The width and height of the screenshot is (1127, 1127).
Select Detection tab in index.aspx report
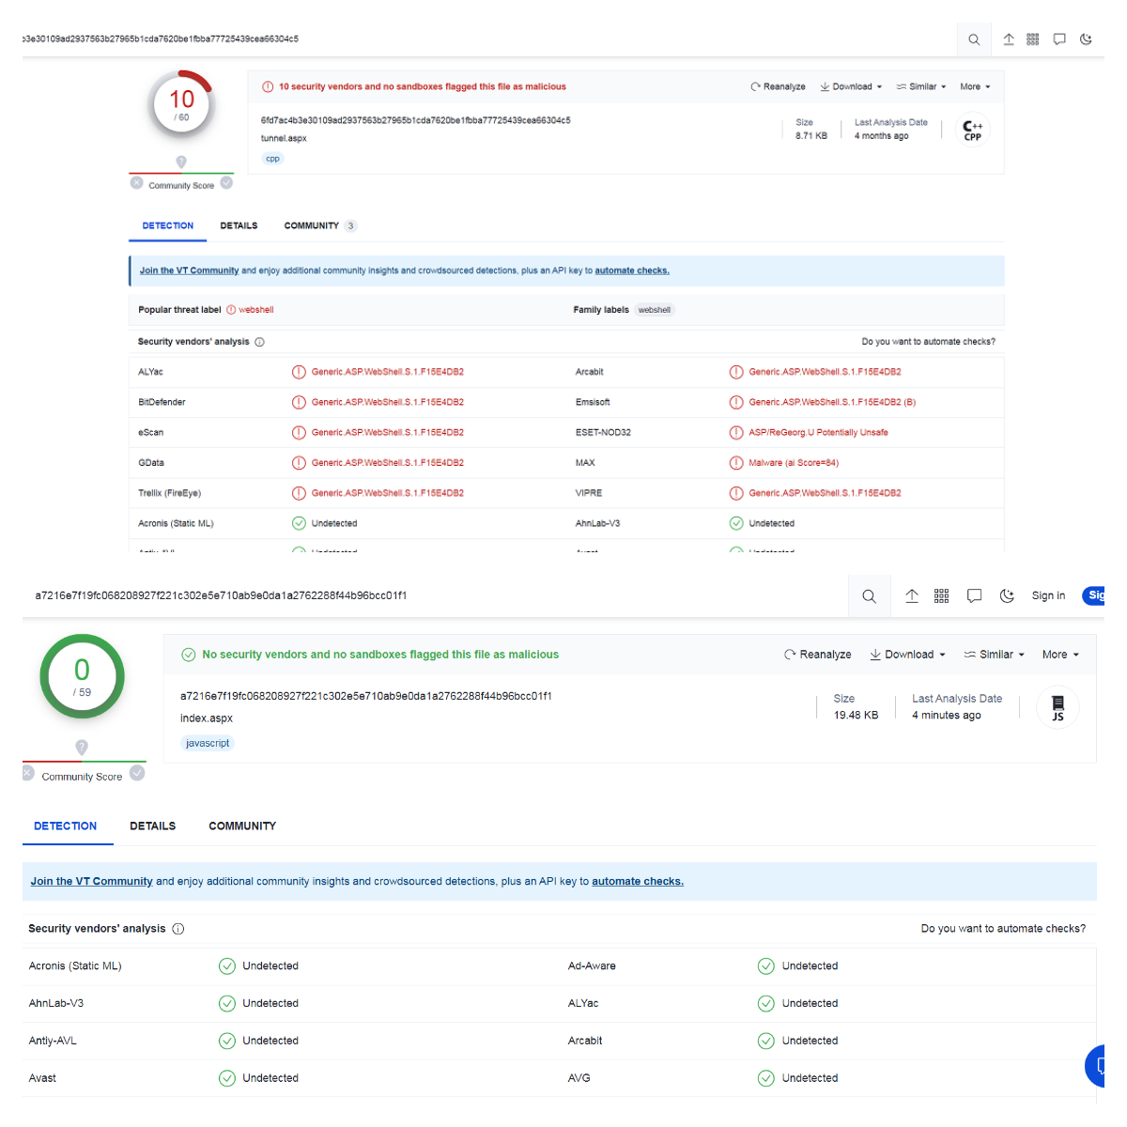66,826
